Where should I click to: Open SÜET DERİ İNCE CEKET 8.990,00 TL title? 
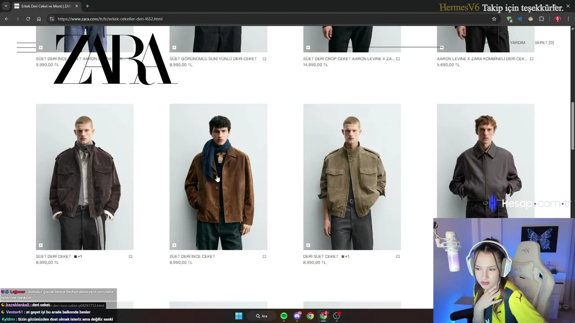point(192,257)
